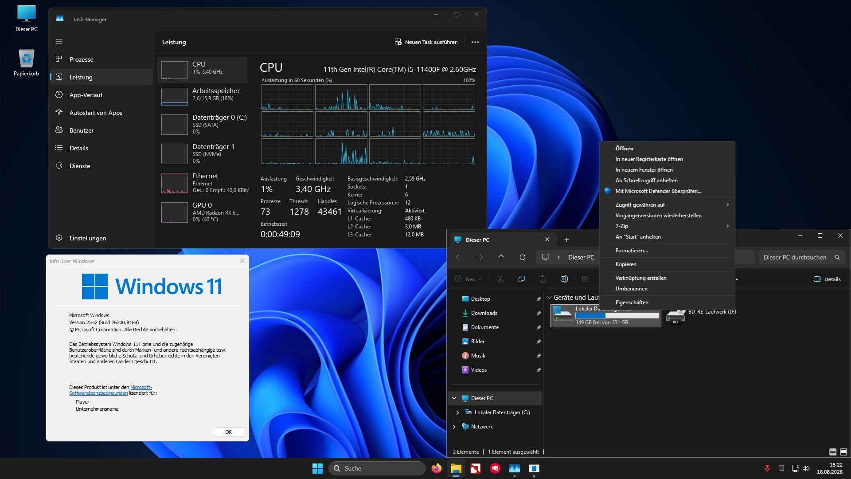
Task: Choose Vorgängerversionen wiederherstellen
Action: coord(667,216)
